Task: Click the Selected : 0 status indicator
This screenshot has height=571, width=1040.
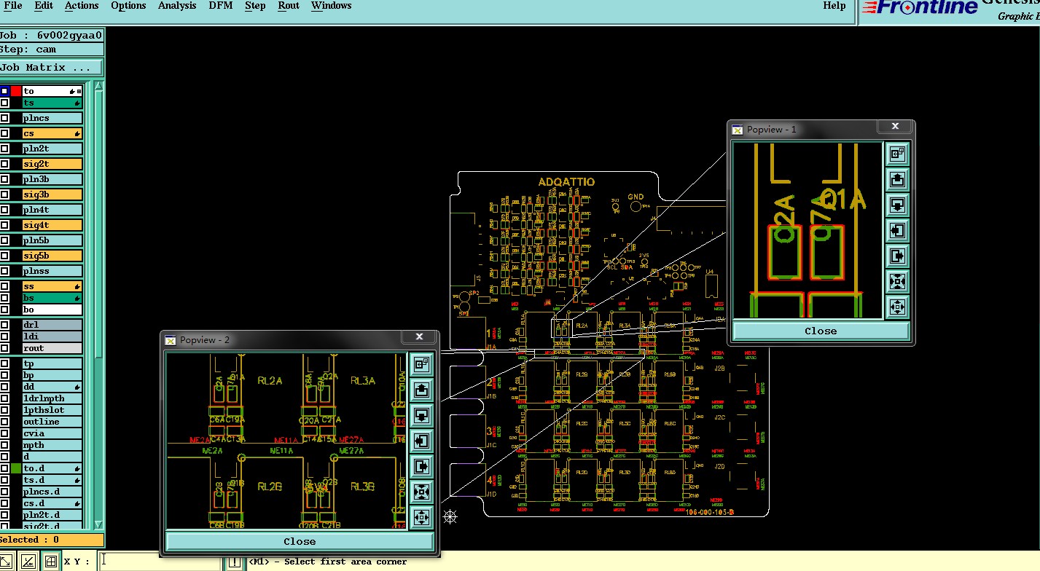Action: [51, 540]
